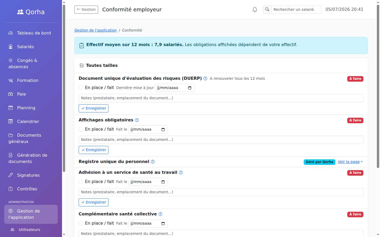Check En place / fait for DUERP
Viewport: 380px width, 237px height.
tap(81, 88)
